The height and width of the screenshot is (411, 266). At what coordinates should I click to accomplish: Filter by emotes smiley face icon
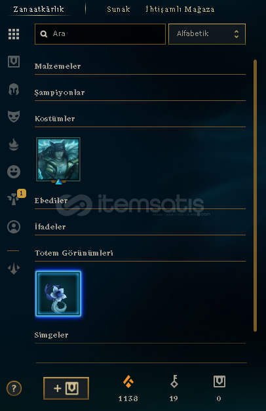tap(14, 172)
